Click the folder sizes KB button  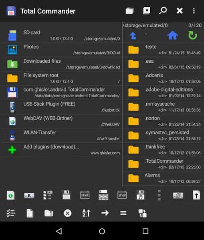tap(48, 195)
